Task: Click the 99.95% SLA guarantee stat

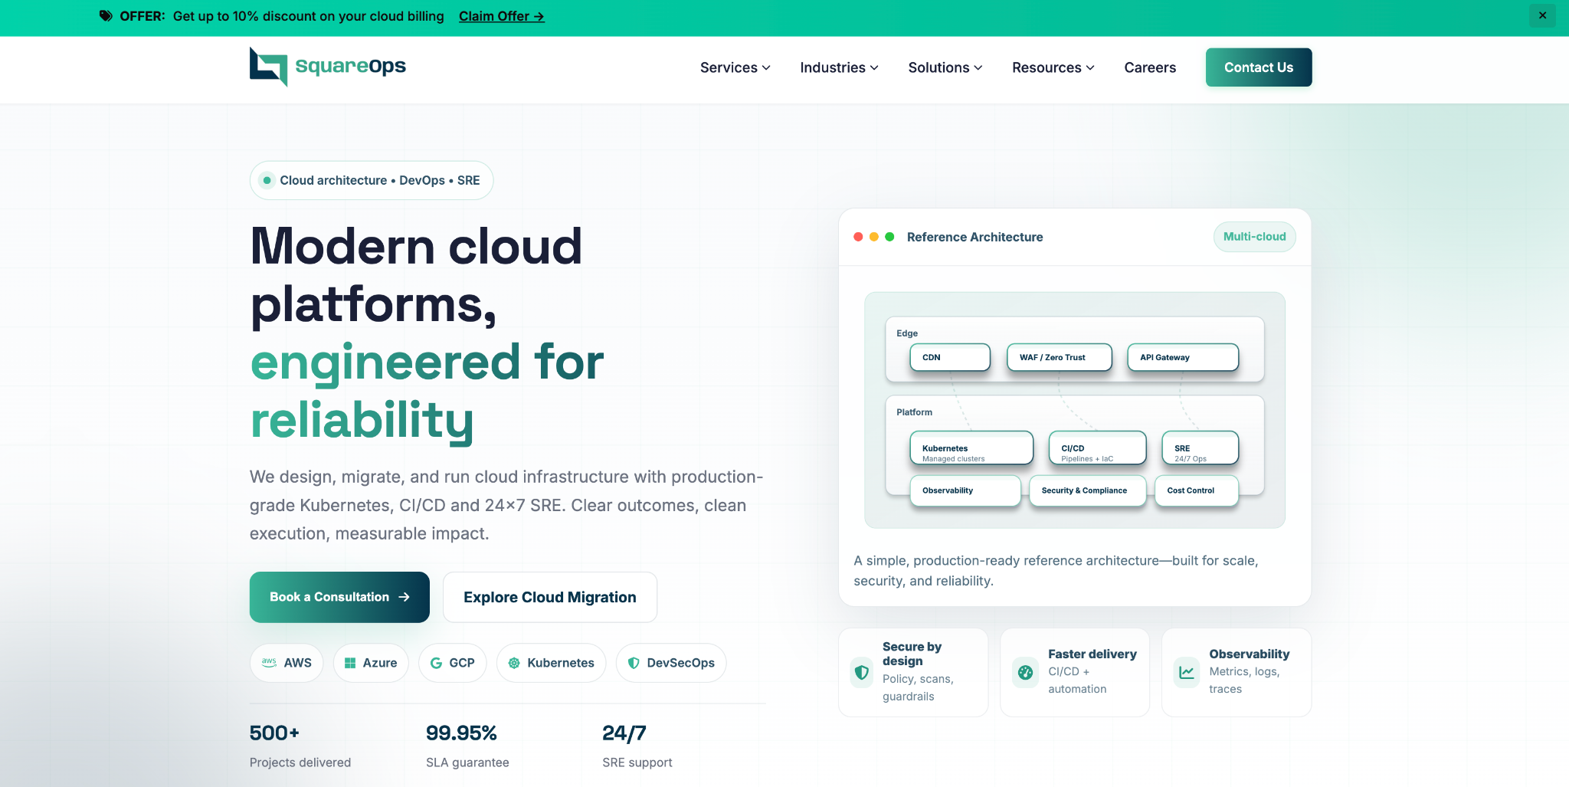Action: [467, 746]
